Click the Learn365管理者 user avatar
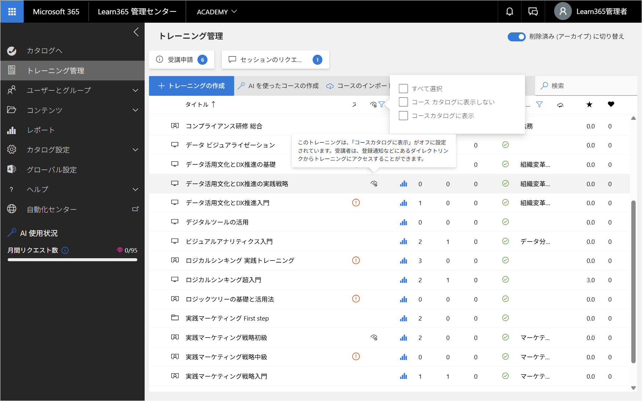The width and height of the screenshot is (642, 401). [563, 12]
